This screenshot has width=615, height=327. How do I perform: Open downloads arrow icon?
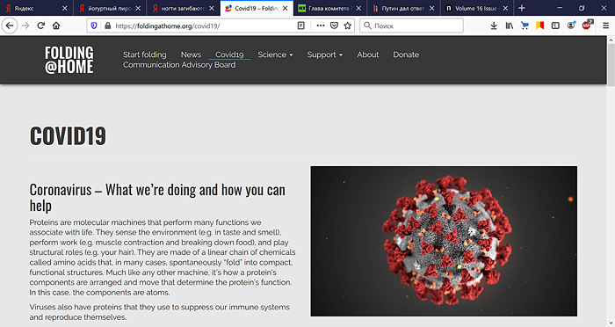coord(494,25)
